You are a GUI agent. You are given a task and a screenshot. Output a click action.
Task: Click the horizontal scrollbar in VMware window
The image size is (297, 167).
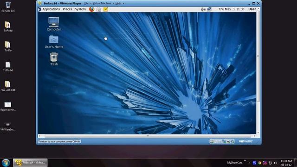pos(148,136)
